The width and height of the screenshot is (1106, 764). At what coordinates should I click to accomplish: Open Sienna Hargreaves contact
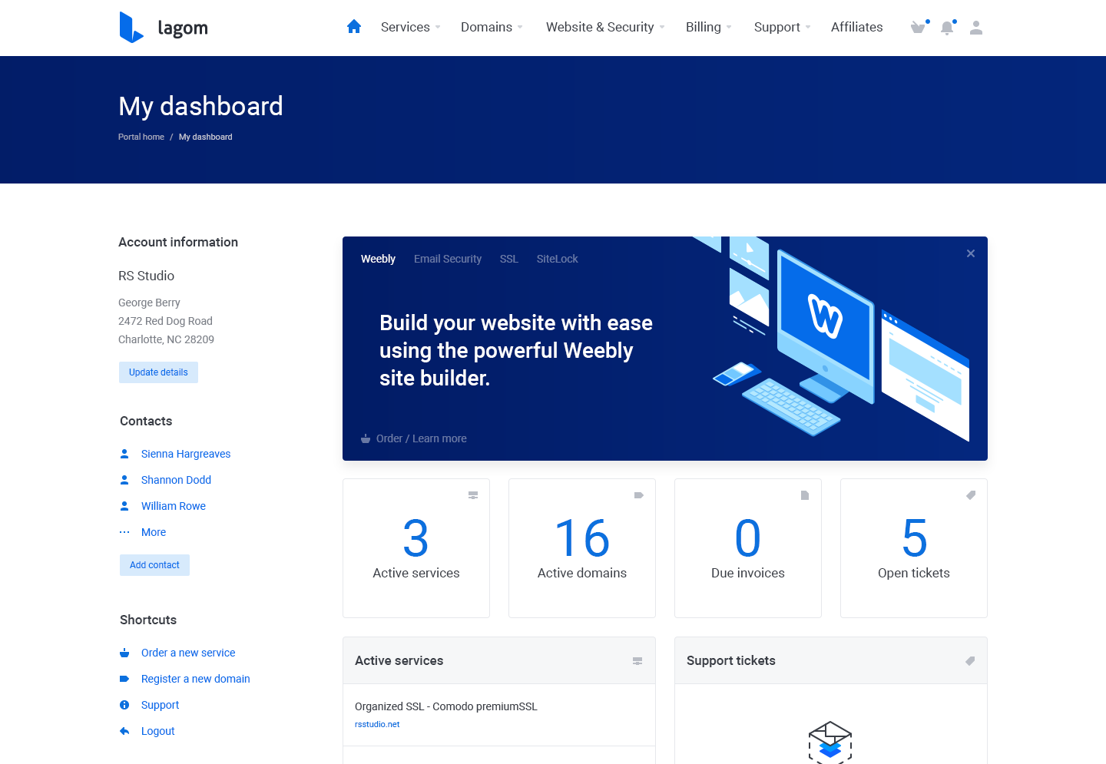point(186,454)
